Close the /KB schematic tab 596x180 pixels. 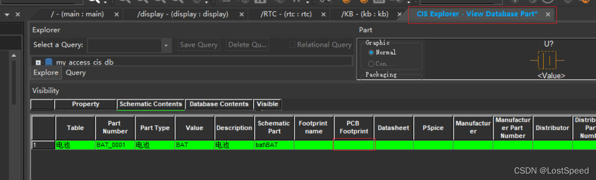click(400, 15)
